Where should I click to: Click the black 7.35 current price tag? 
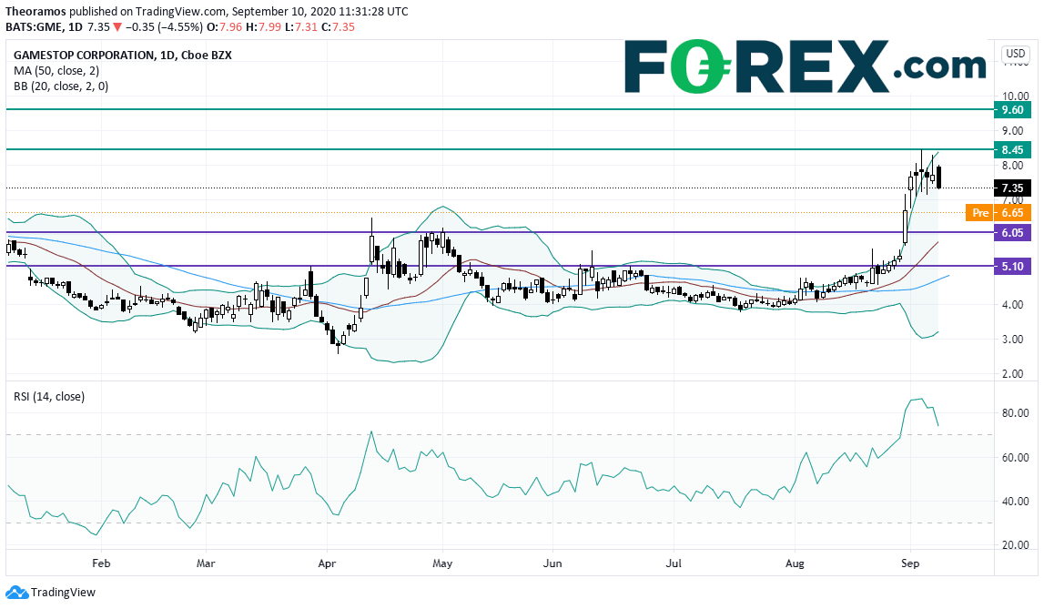pos(1012,188)
